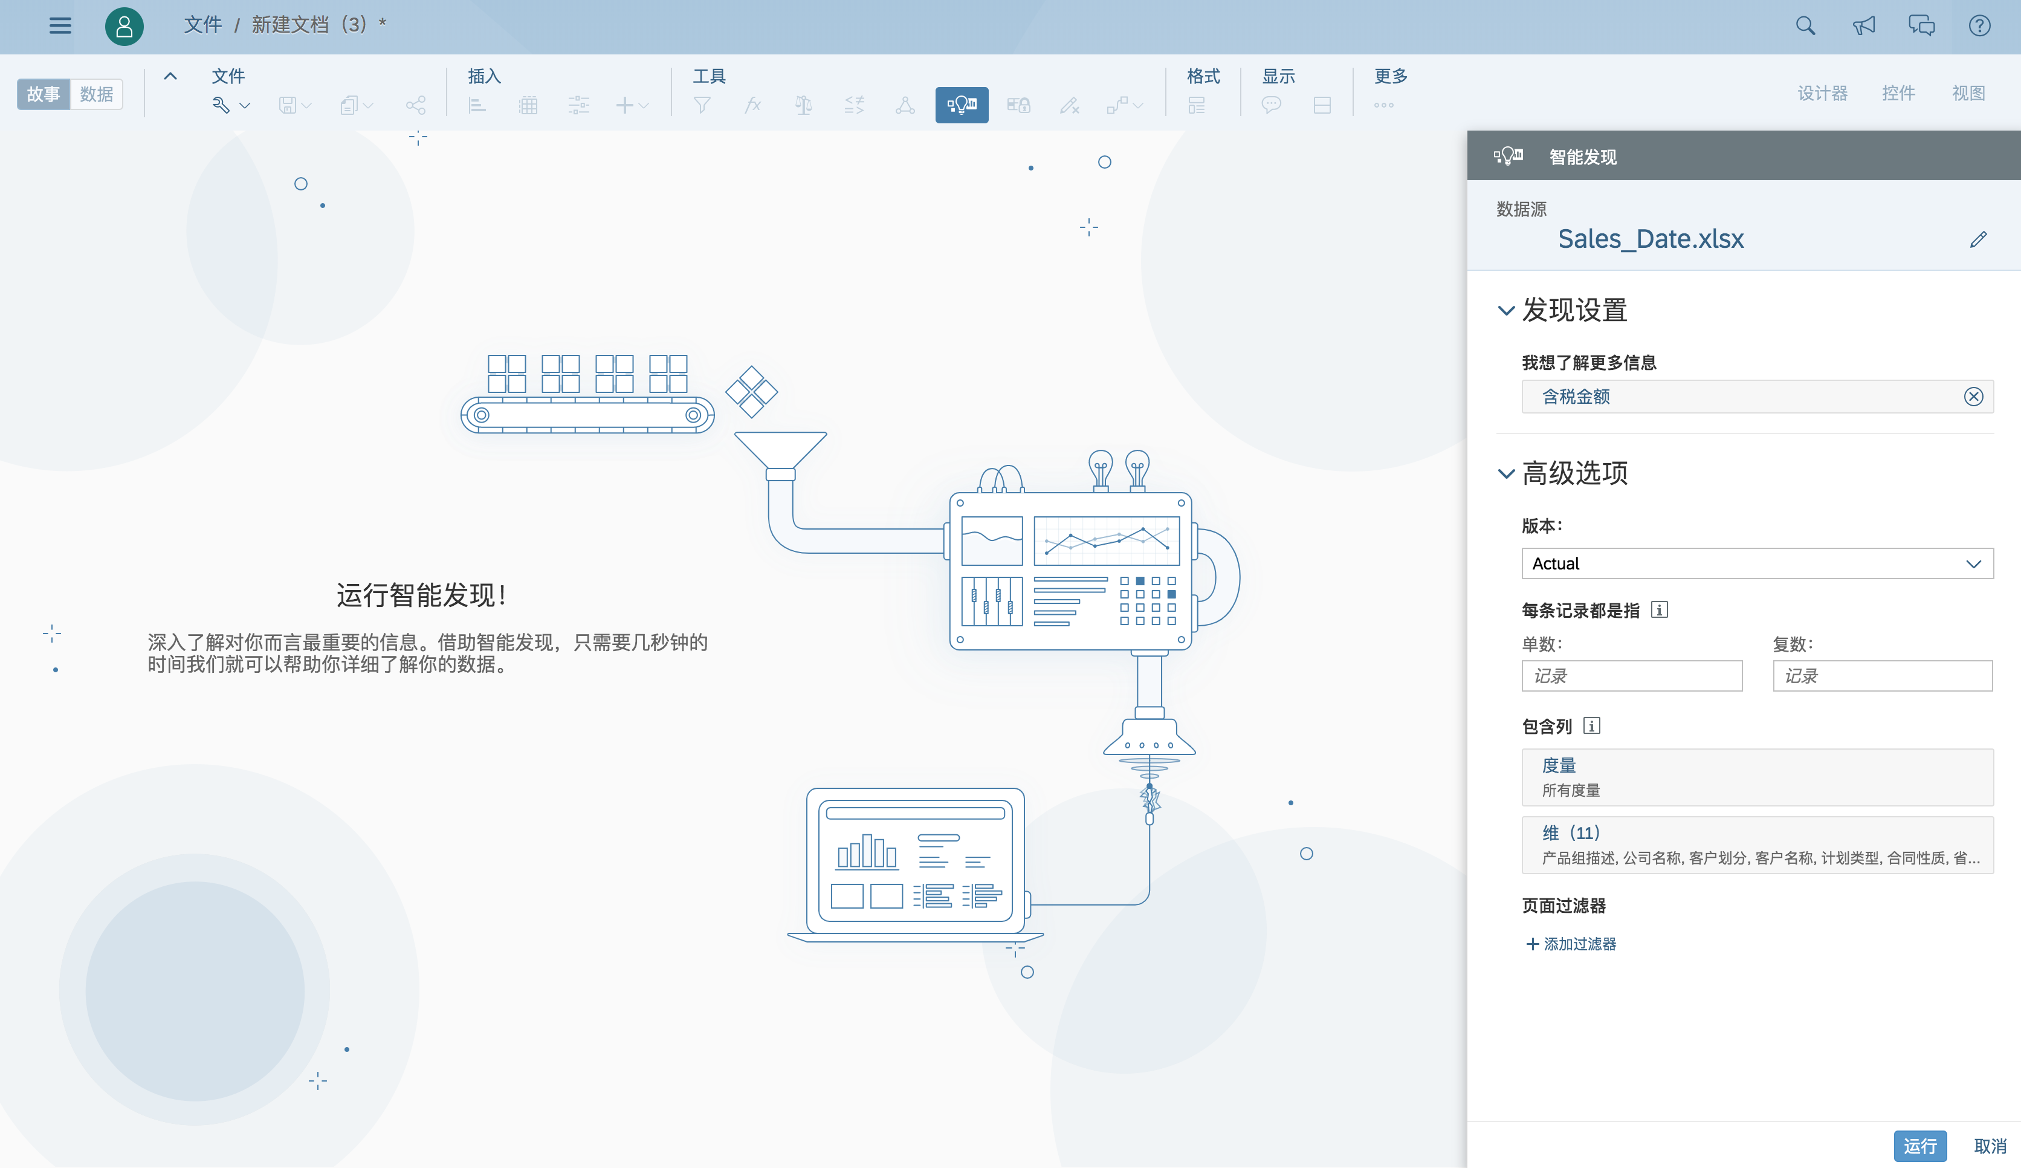Collapse the toolbar with up chevron
The image size is (2021, 1168).
pos(170,76)
